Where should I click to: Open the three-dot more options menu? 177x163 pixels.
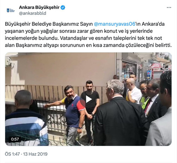pyautogui.click(x=169, y=7)
